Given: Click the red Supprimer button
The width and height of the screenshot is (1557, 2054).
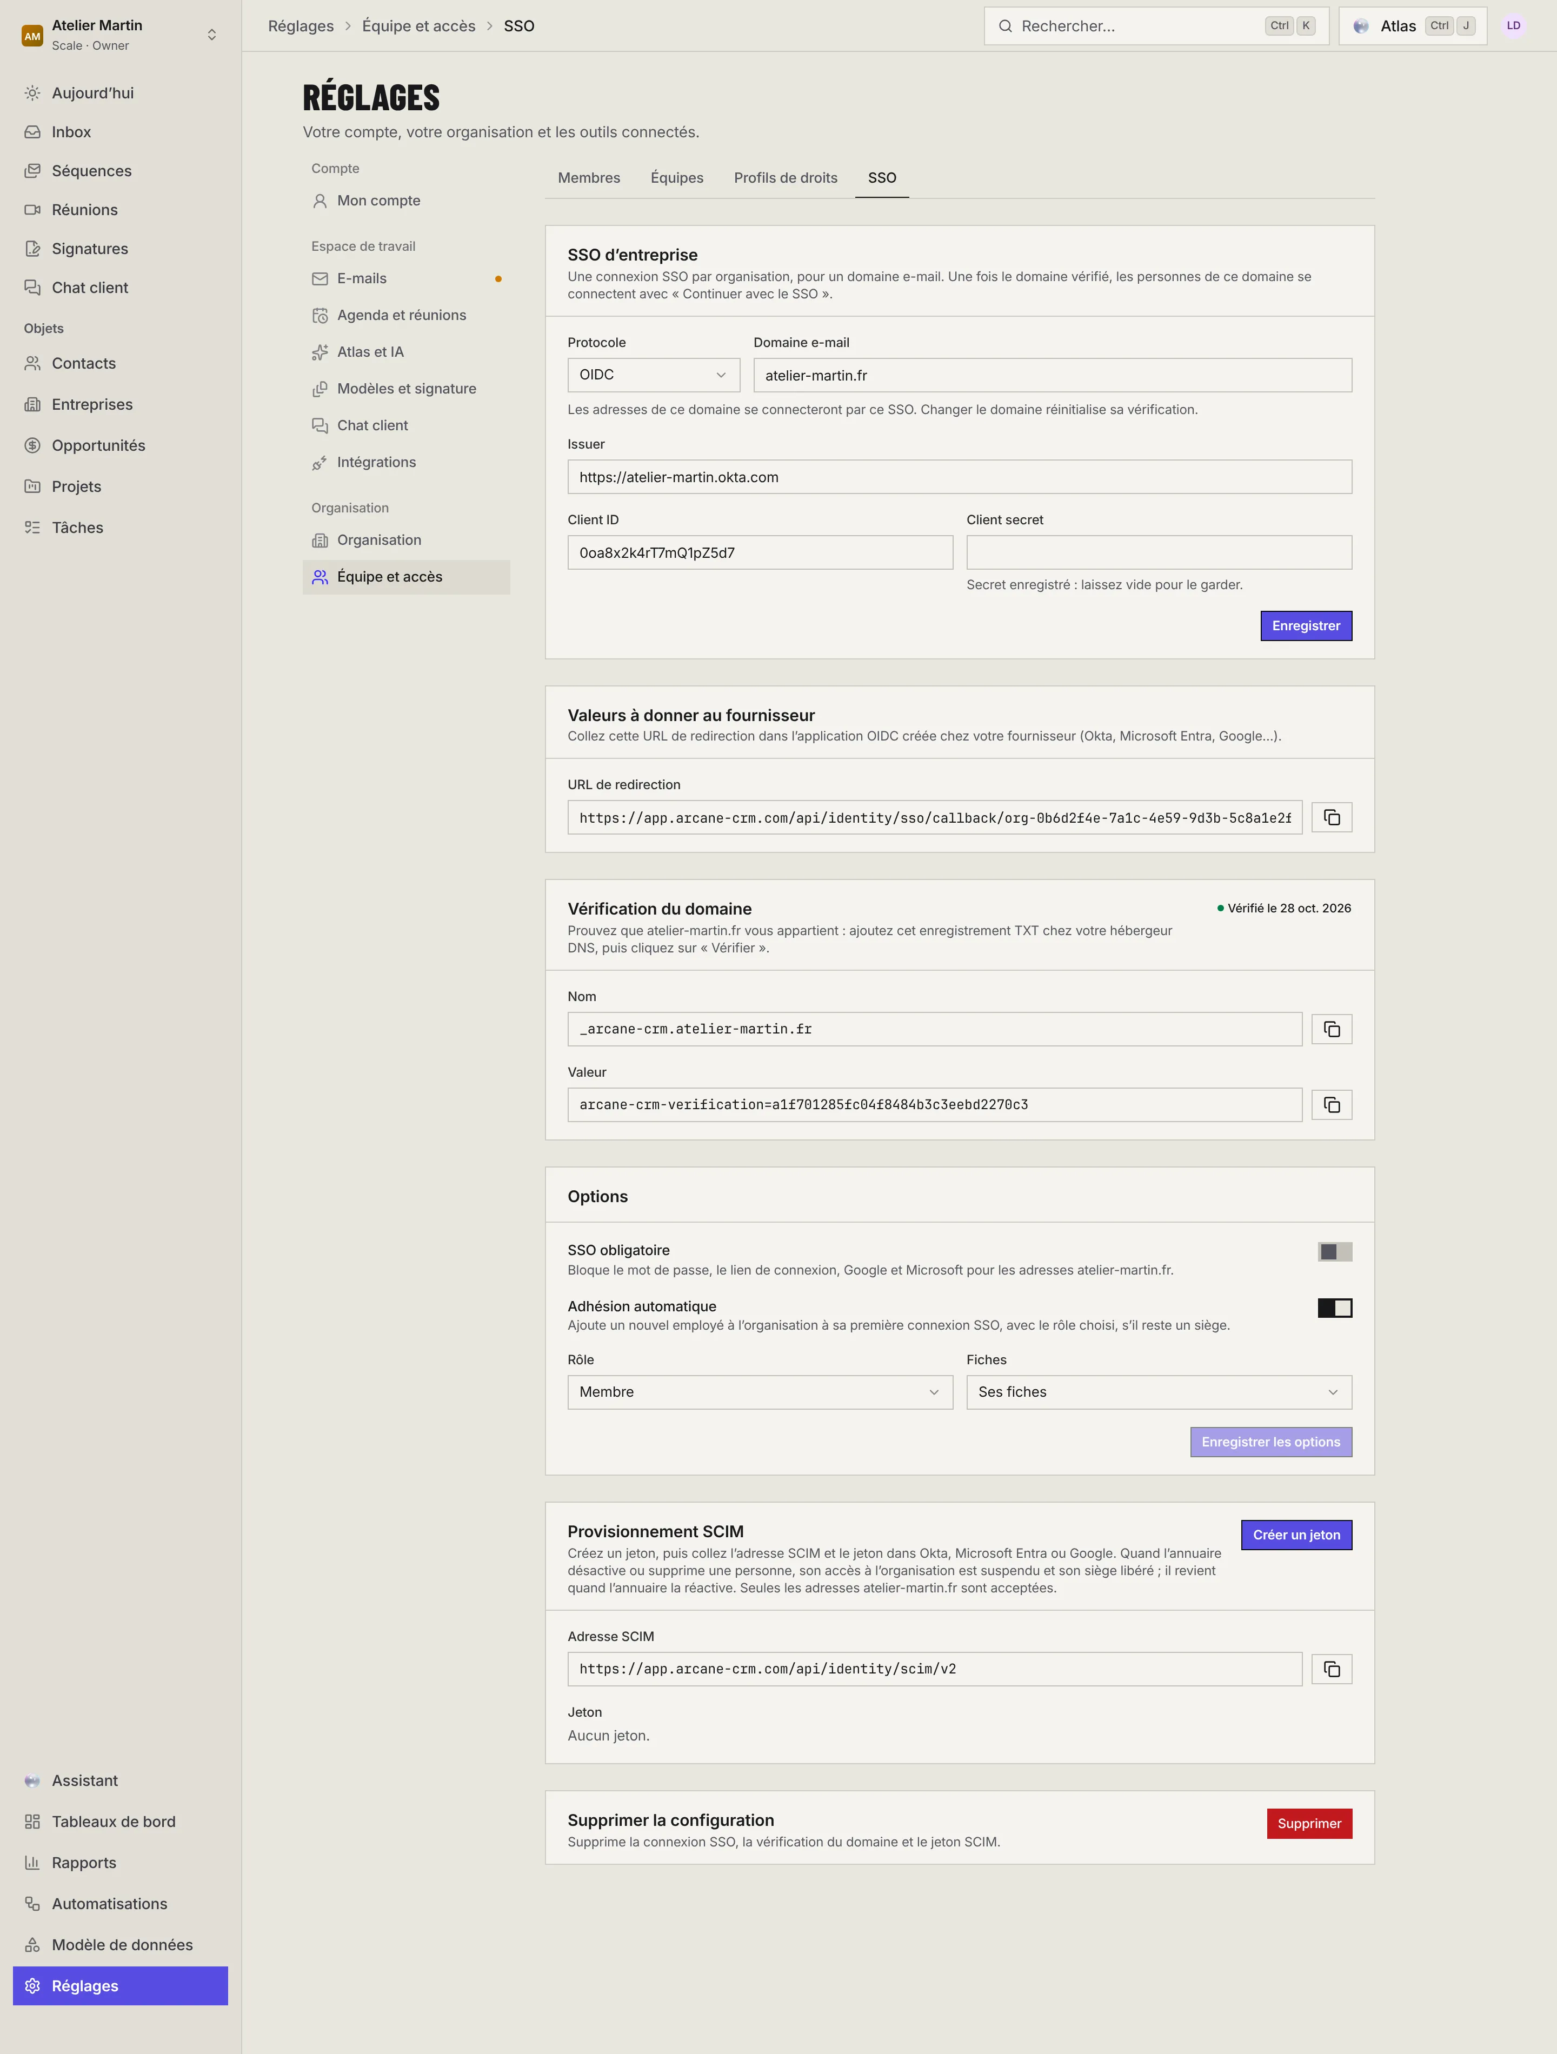Looking at the screenshot, I should tap(1309, 1824).
